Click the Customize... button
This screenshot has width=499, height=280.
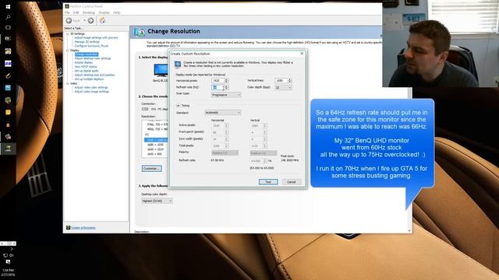coord(152,168)
